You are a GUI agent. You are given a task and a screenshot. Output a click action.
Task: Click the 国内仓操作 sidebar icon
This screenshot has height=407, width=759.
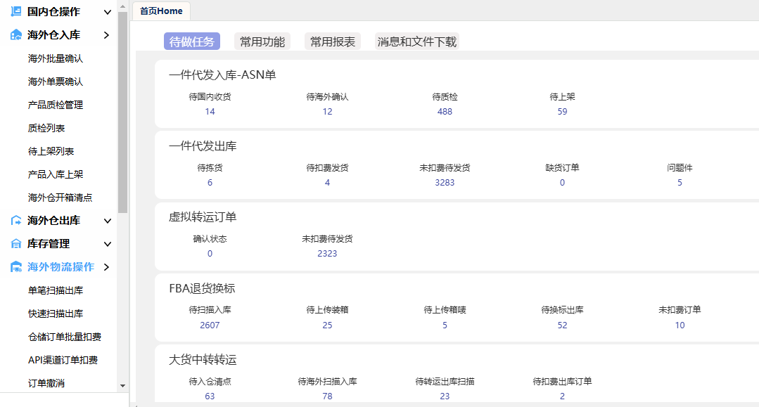pyautogui.click(x=16, y=12)
